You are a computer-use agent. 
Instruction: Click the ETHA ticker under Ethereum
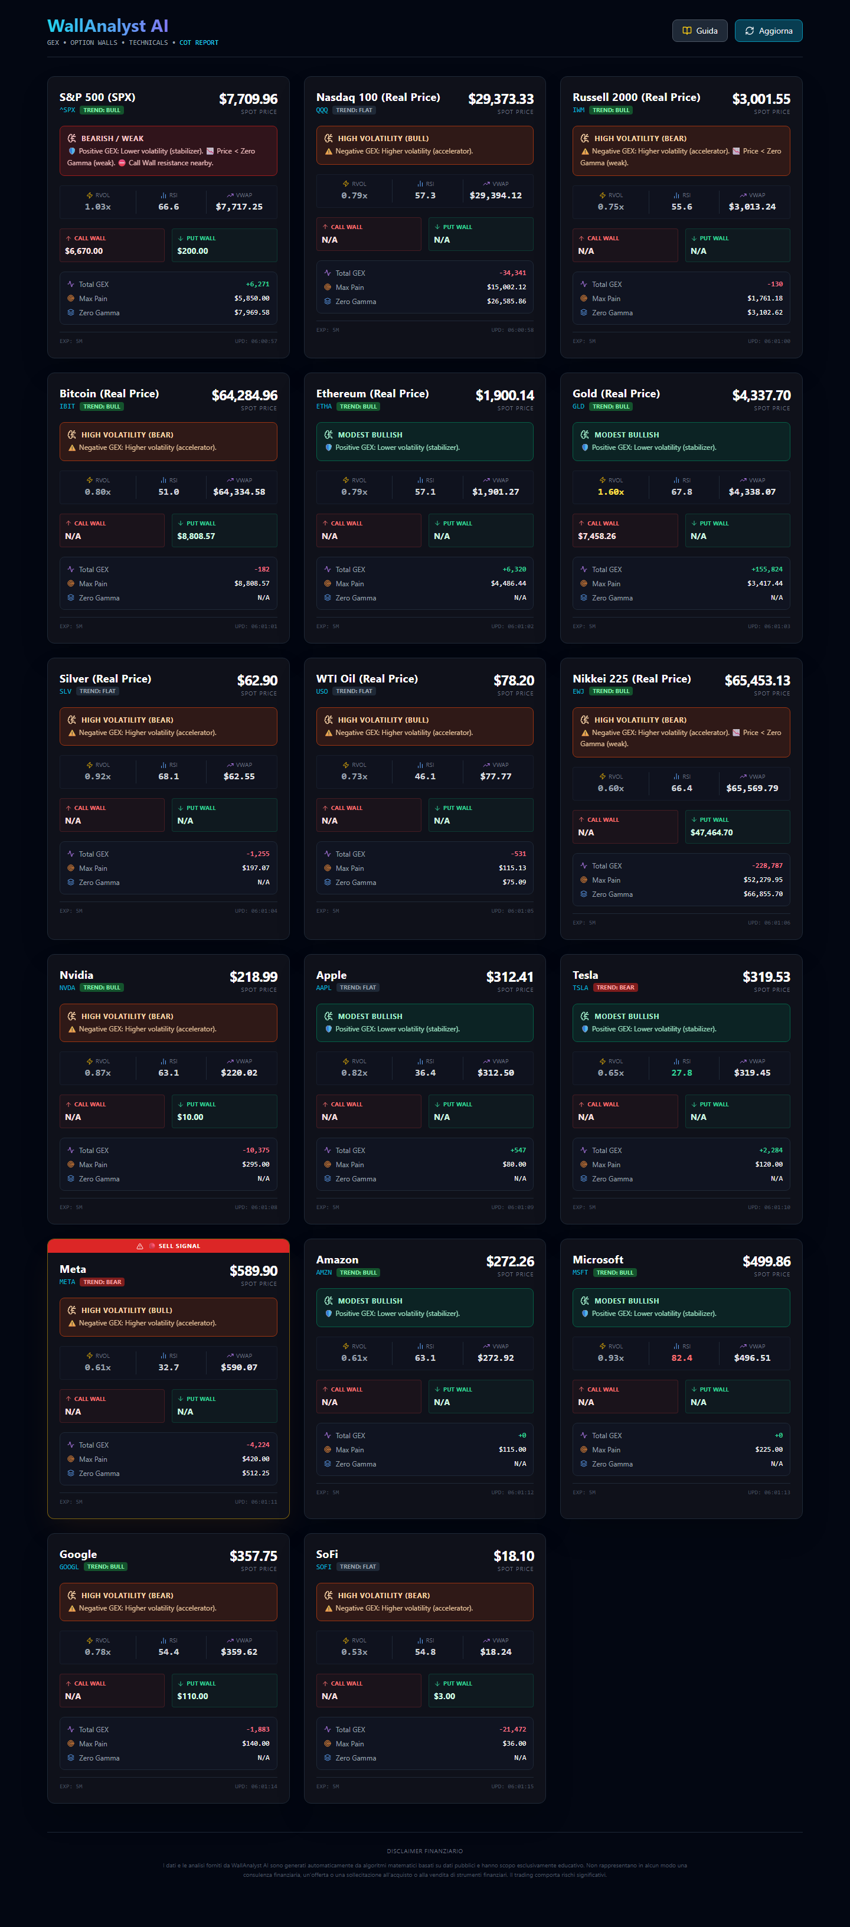tap(324, 407)
